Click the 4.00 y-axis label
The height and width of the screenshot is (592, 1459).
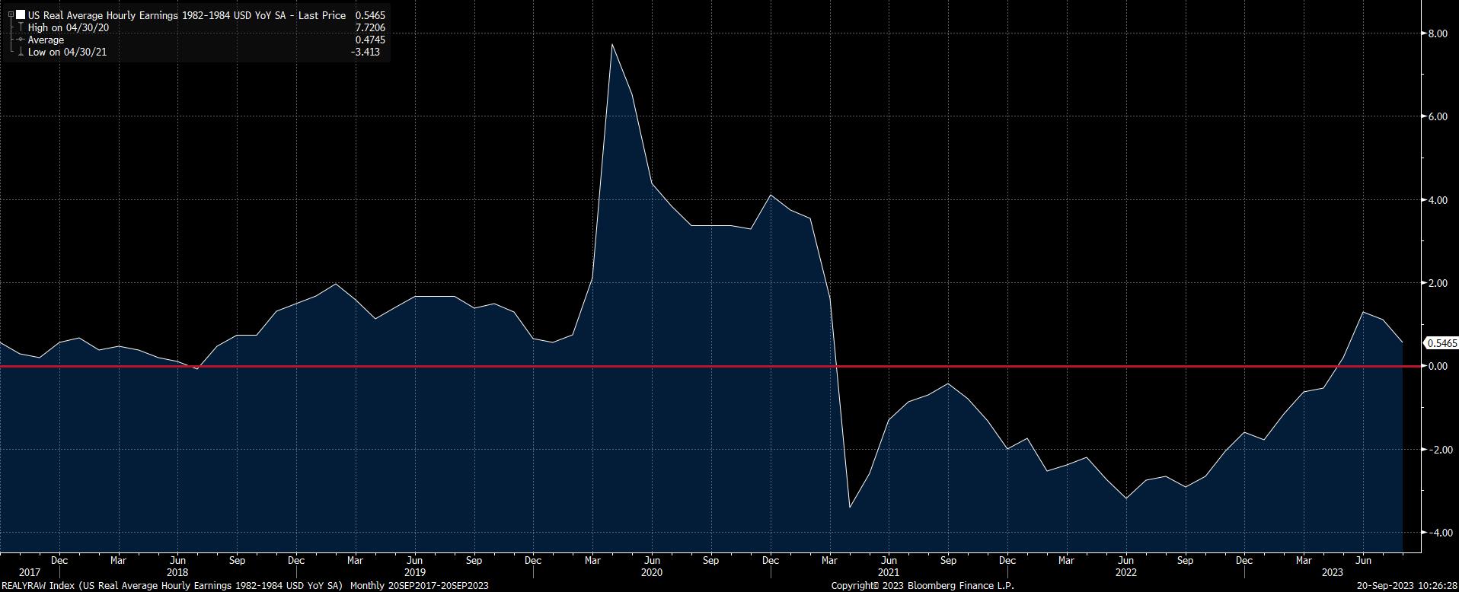tap(1438, 200)
